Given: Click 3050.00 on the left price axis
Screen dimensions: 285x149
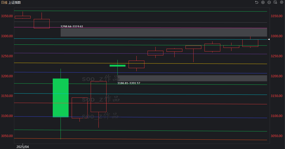Looking at the screenshot, I should click(x=7, y=136).
